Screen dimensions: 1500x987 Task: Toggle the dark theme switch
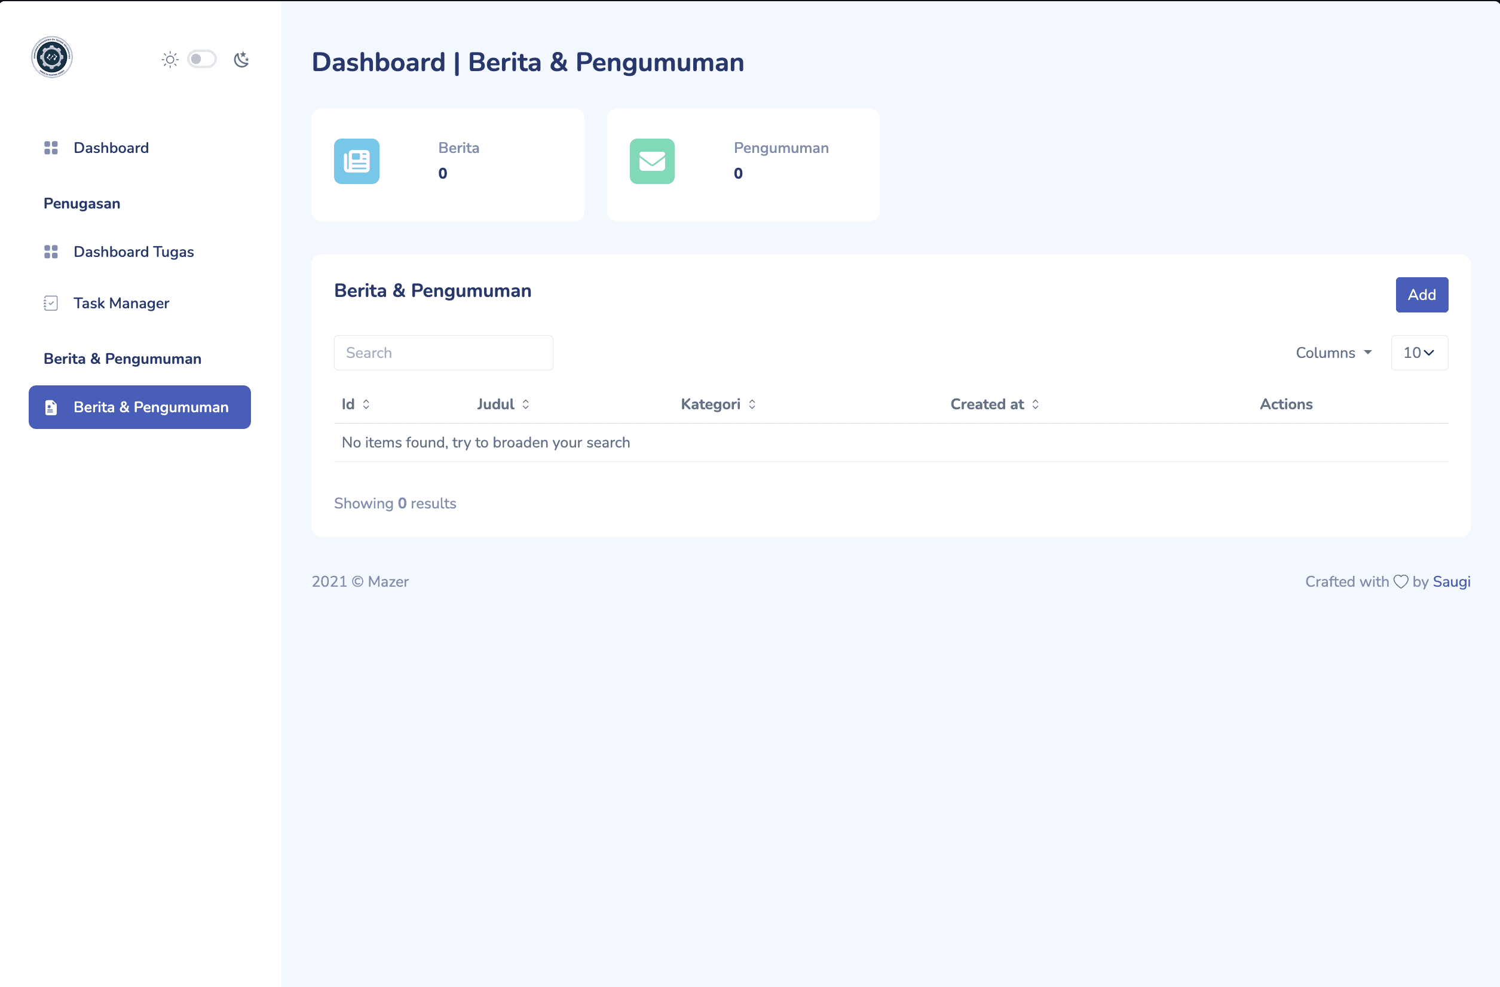tap(201, 59)
